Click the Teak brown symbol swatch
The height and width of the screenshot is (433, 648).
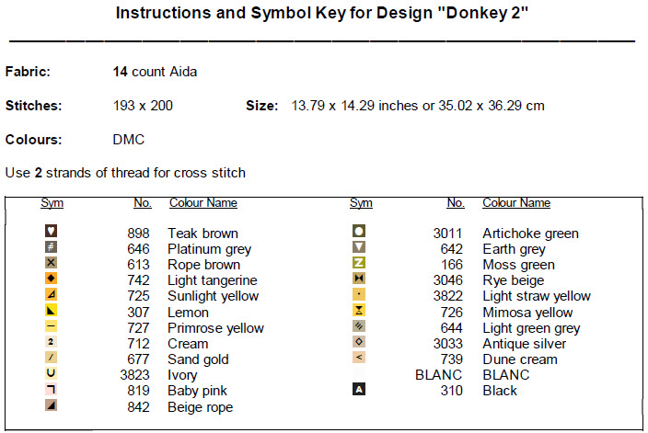click(52, 232)
